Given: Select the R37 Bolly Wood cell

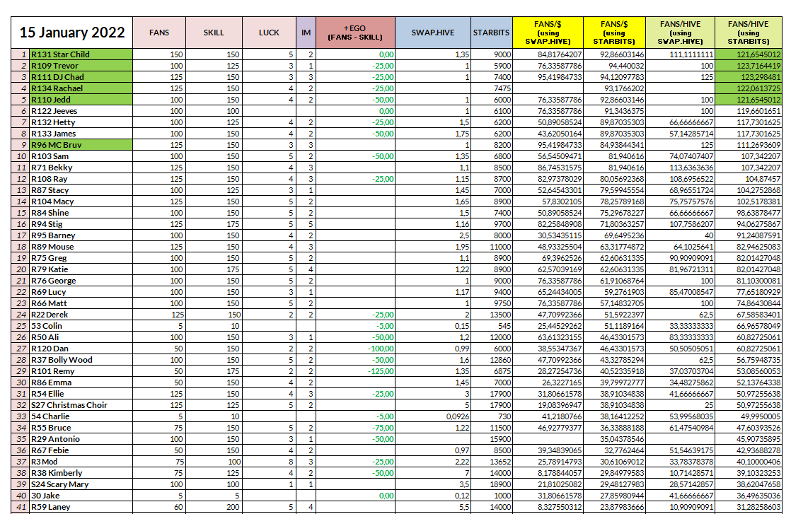Looking at the screenshot, I should (81, 360).
